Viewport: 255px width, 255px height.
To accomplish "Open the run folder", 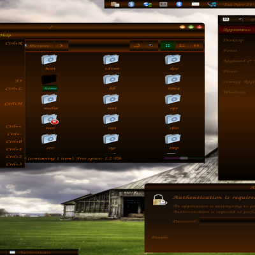I will pyautogui.click(x=111, y=122).
